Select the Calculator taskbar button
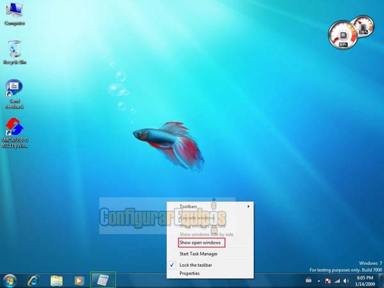This screenshot has height=288, width=384. (x=103, y=280)
